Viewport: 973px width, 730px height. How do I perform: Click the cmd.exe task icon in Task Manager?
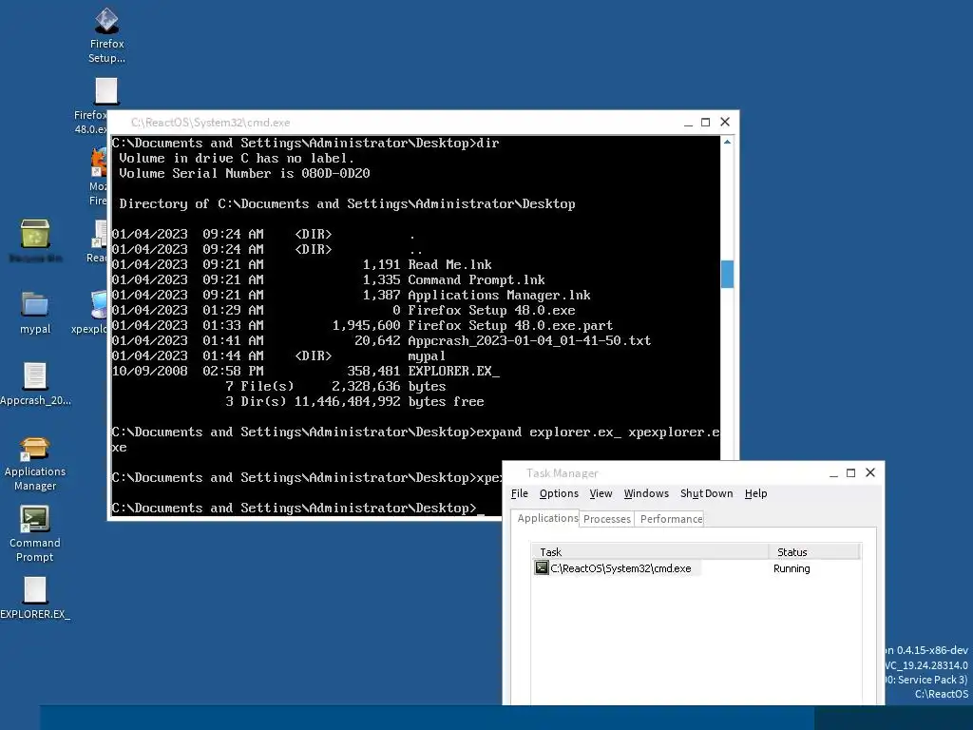coord(542,568)
